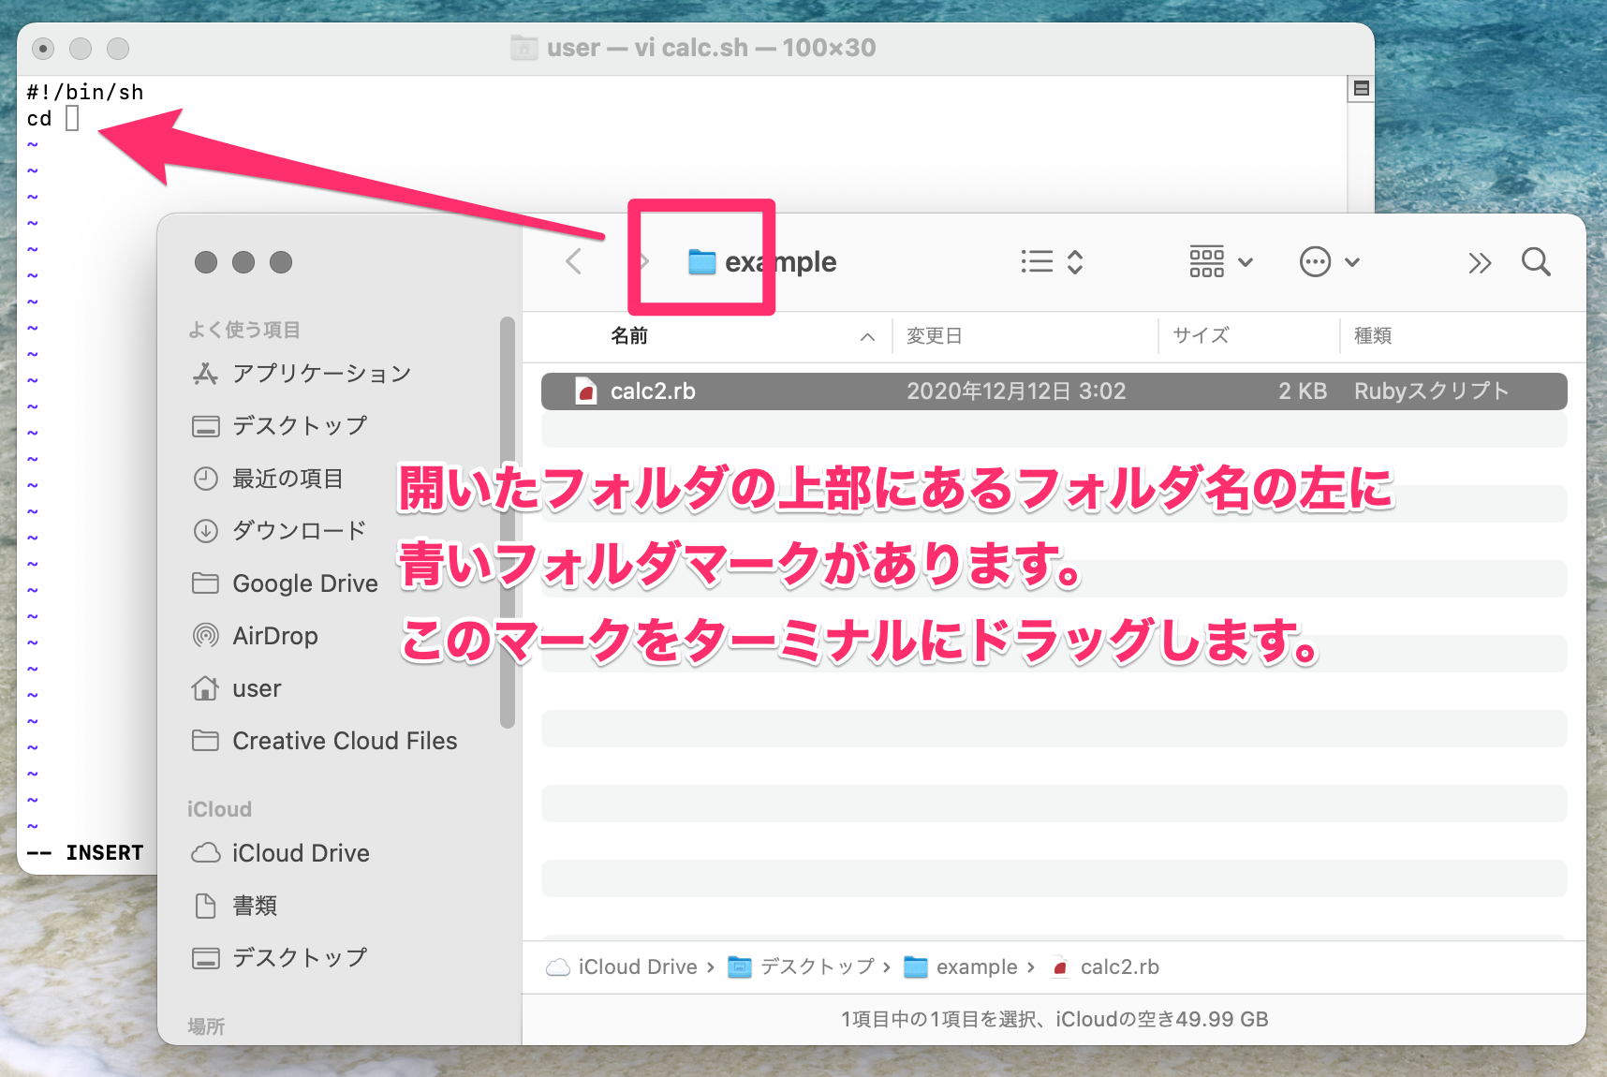Viewport: 1607px width, 1077px height.
Task: Switch the view mode using the list view control
Action: 1034,262
